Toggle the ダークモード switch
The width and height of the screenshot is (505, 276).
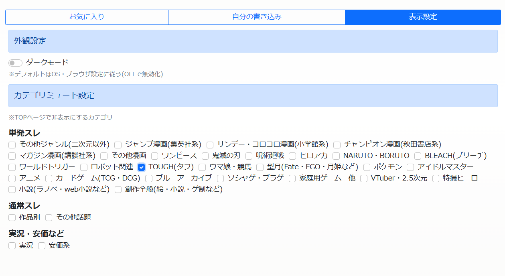click(x=15, y=63)
